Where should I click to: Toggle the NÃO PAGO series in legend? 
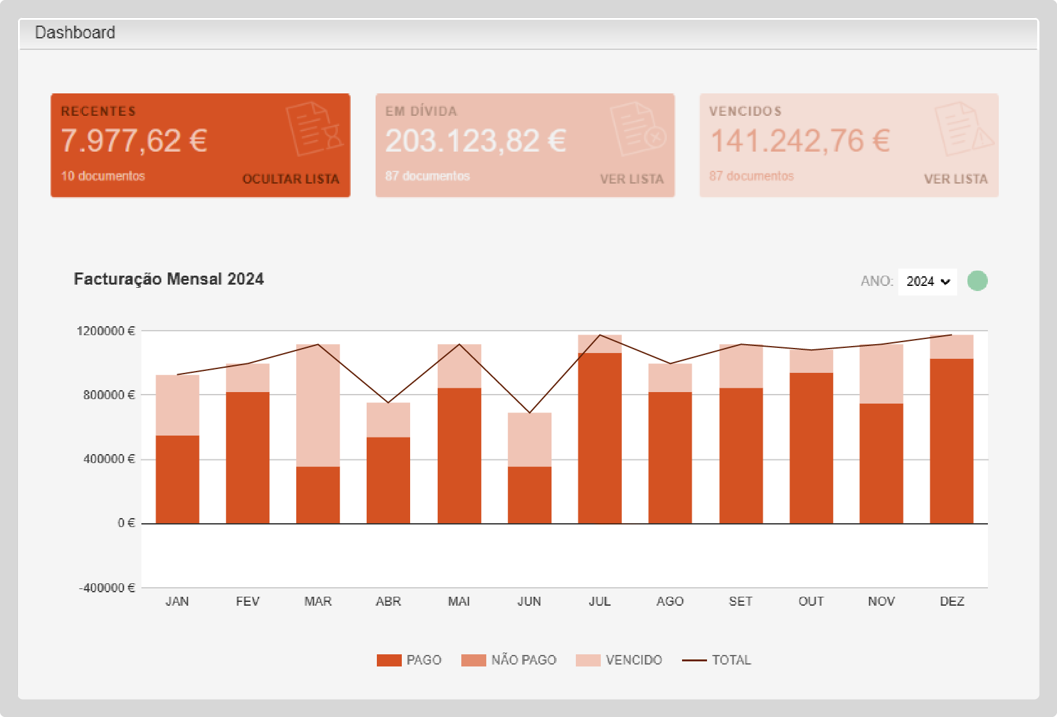(x=523, y=660)
